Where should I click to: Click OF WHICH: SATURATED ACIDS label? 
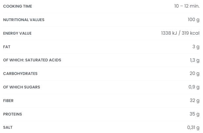[x=32, y=60]
